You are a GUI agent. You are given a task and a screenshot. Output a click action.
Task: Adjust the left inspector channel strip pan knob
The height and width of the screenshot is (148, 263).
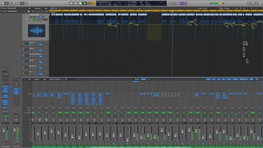coord(5,120)
